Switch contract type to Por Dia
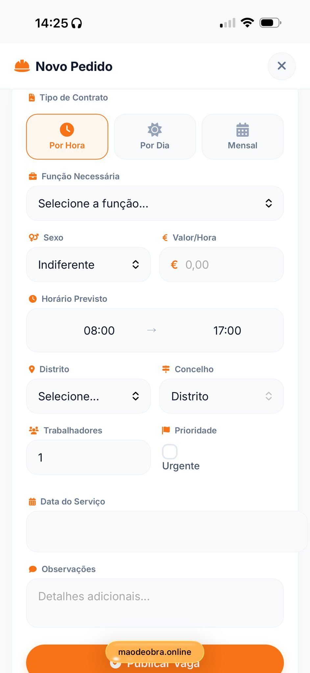The width and height of the screenshot is (310, 673). [x=155, y=137]
